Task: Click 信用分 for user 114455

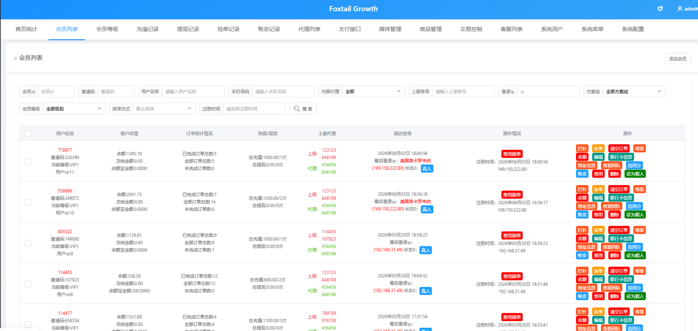Action: click(x=634, y=288)
